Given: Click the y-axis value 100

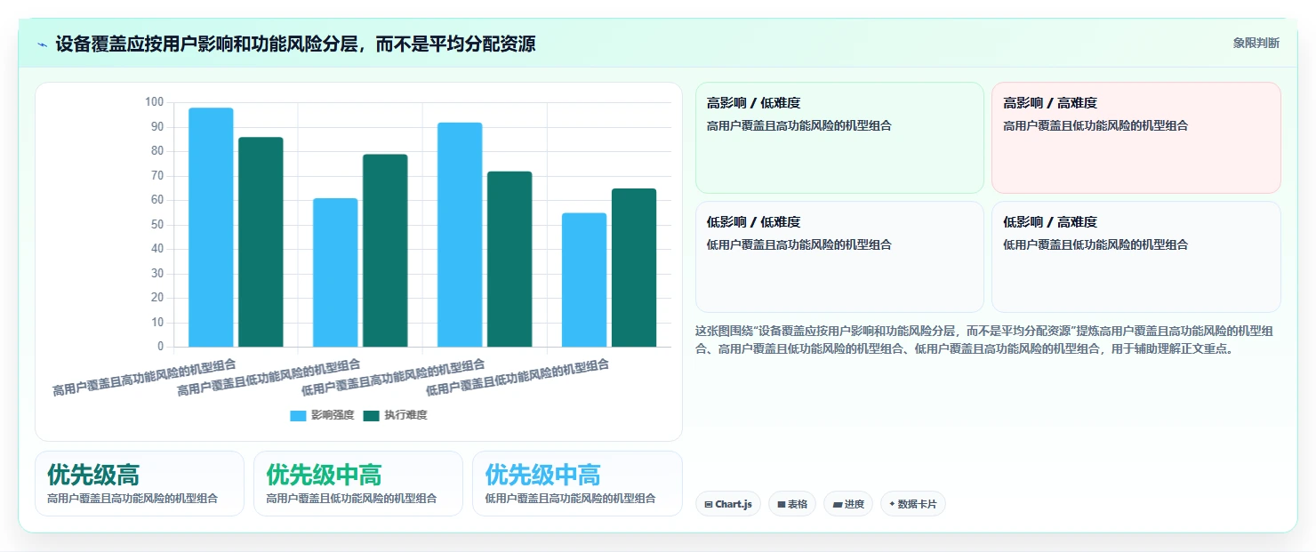Looking at the screenshot, I should click(x=154, y=102).
